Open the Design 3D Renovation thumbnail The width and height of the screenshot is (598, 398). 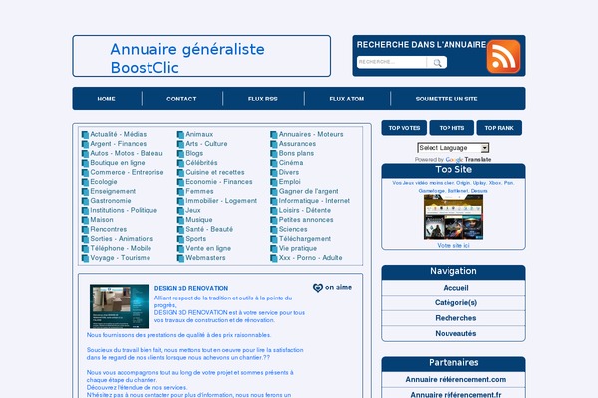(120, 306)
